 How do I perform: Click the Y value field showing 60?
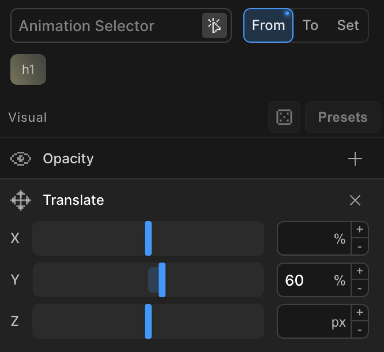[307, 280]
